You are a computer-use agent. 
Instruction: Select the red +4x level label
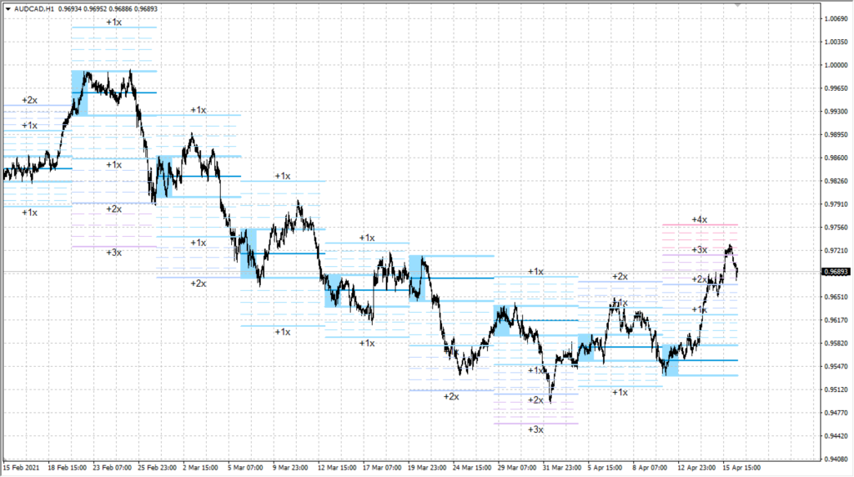click(699, 219)
